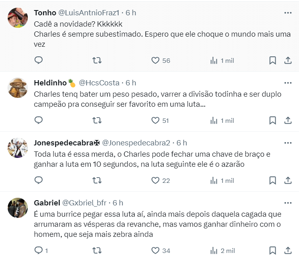Viewport: 299px width, 261px height.
Task: Open more options menu on Jonespedecabra's tweet
Action: point(288,143)
